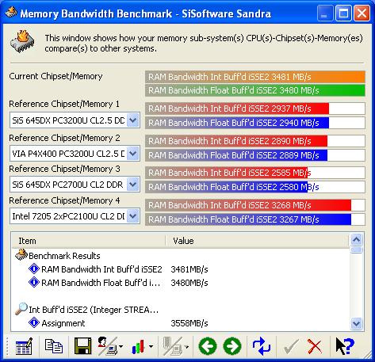The width and height of the screenshot is (375, 362).
Task: Go forward with the green right arrow
Action: coord(232,346)
